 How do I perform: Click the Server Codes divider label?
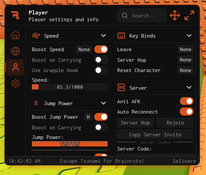point(155,142)
